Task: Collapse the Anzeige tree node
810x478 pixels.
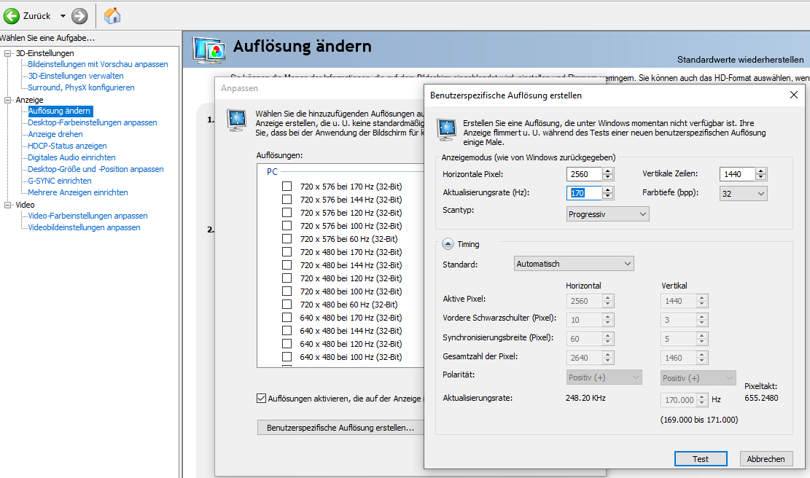Action: 8,100
